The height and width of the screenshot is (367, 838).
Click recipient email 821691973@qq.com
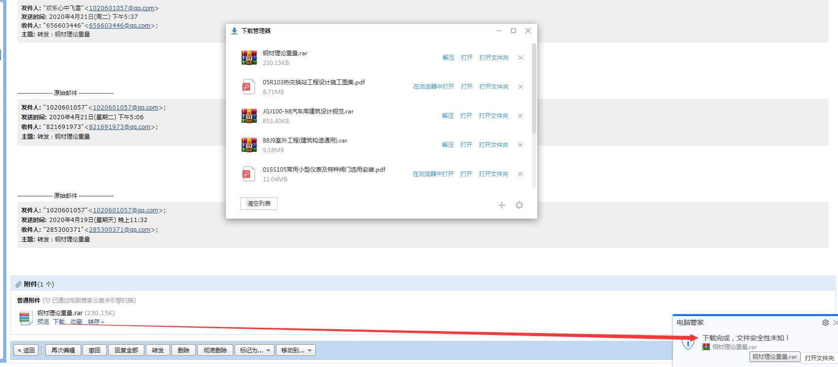click(120, 127)
